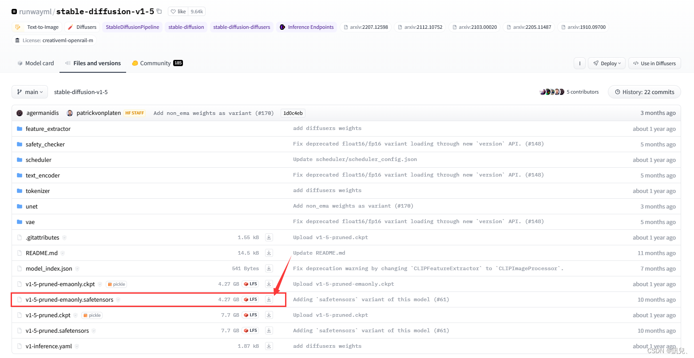This screenshot has width=694, height=358.
Task: Open the three-dot more options menu
Action: (x=579, y=63)
